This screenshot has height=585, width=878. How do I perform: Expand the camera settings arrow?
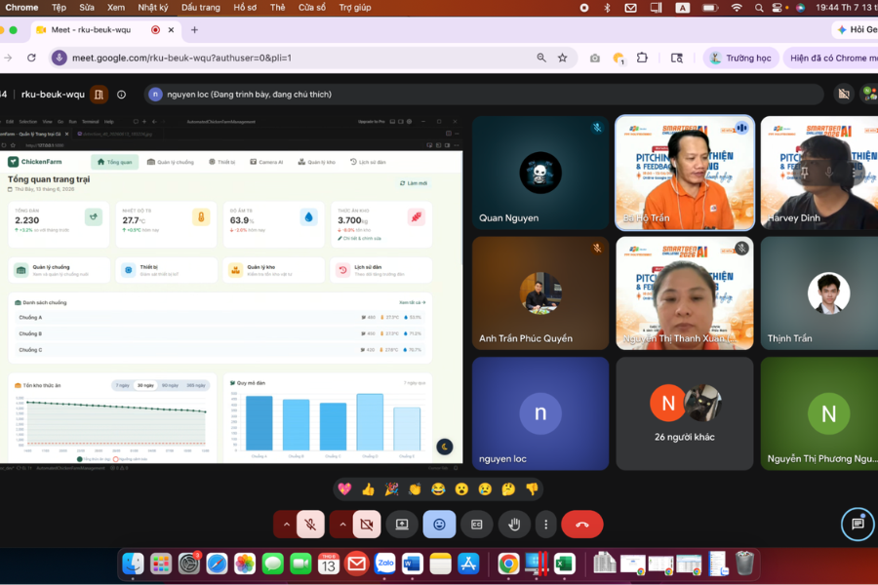point(342,525)
